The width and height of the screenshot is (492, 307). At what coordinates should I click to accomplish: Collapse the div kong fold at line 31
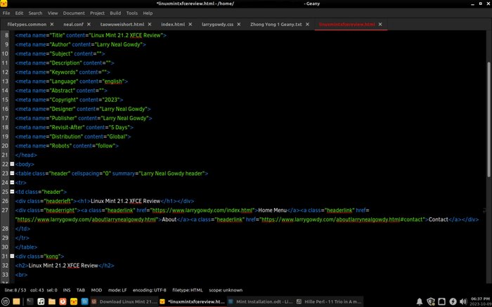(x=12, y=256)
